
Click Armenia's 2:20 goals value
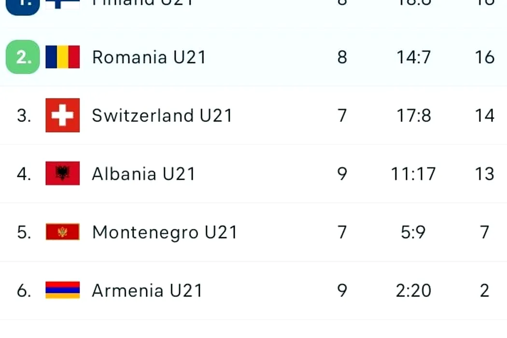point(413,290)
